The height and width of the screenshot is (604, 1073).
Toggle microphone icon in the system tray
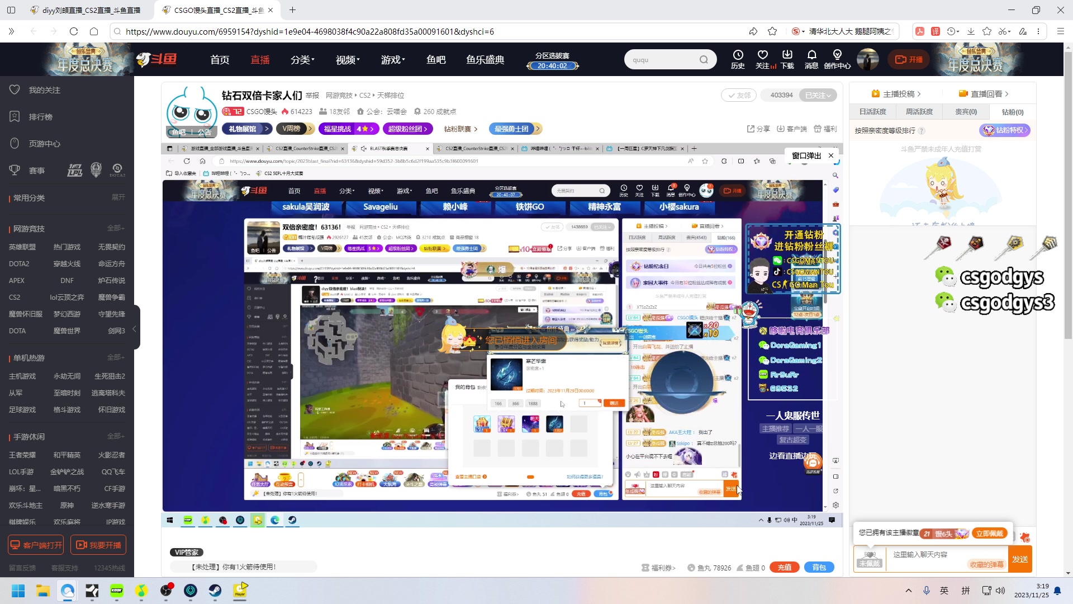[x=927, y=591]
